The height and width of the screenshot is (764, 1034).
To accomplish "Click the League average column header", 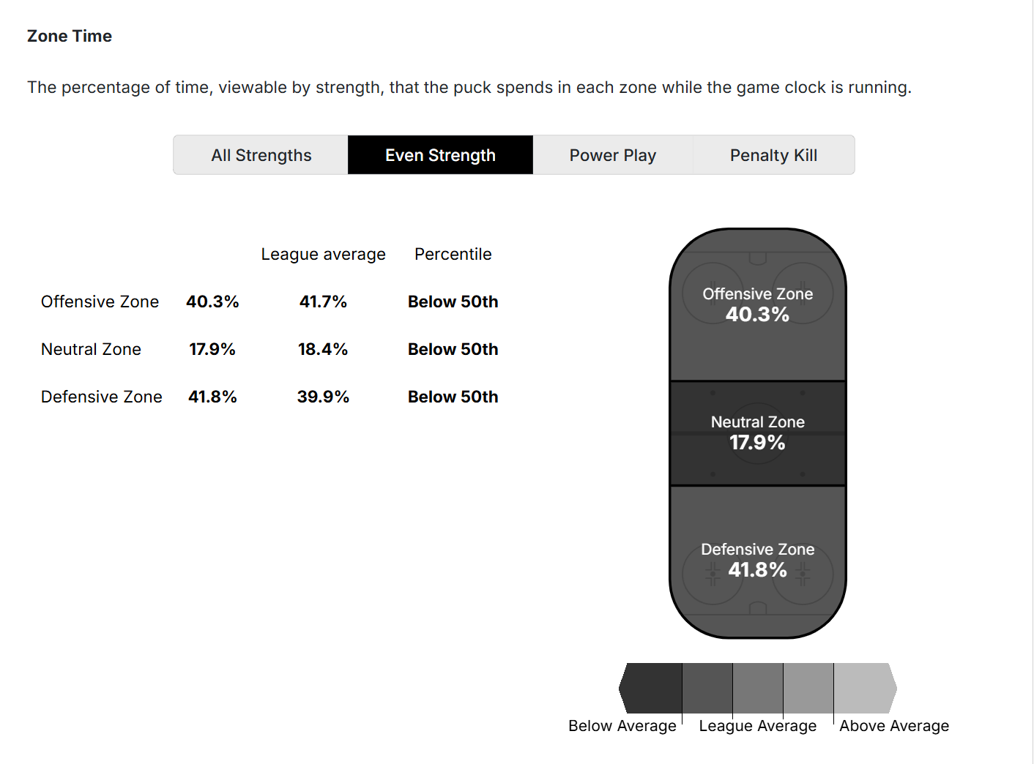I will pos(323,254).
